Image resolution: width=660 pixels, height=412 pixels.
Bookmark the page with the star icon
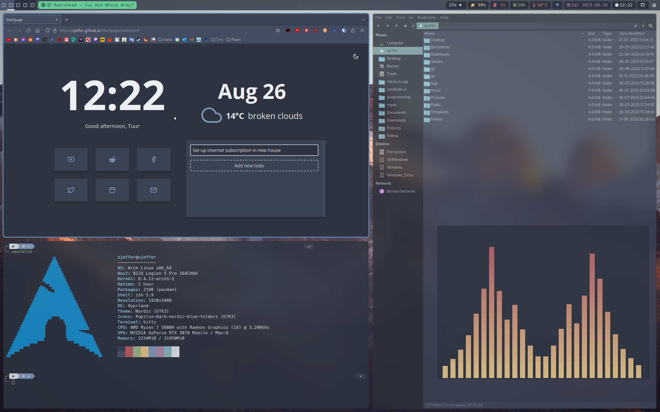coord(278,31)
